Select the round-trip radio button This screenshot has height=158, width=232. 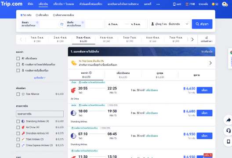coord(22,15)
